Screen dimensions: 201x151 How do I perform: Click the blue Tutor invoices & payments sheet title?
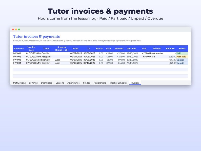pos(36,36)
